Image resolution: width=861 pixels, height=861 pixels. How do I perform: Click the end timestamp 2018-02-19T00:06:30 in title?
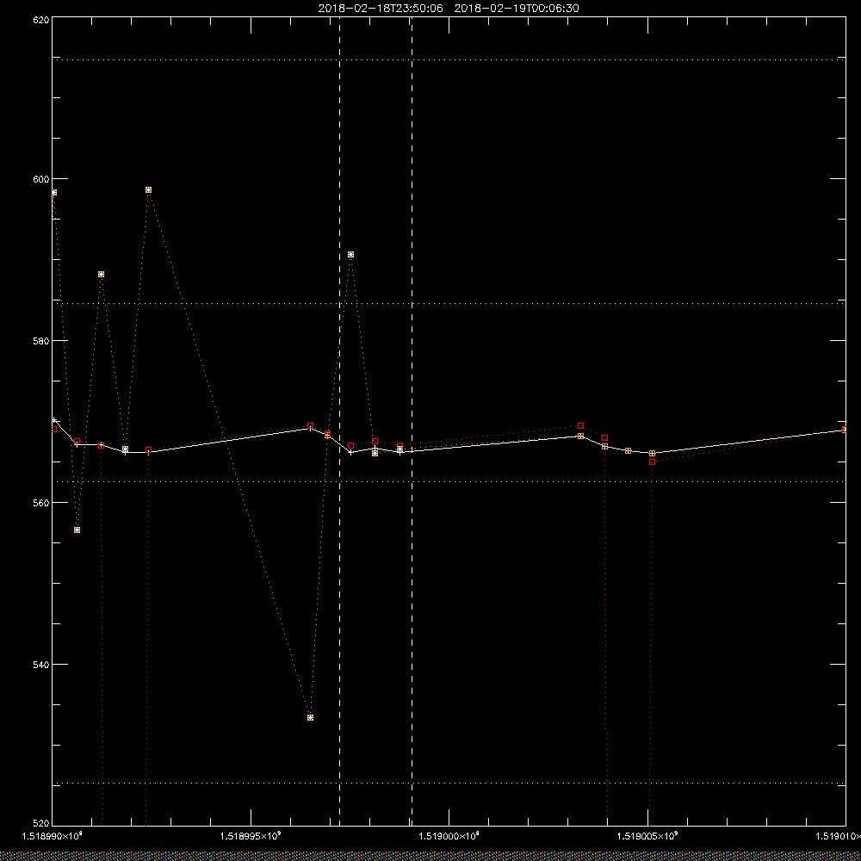(x=517, y=9)
